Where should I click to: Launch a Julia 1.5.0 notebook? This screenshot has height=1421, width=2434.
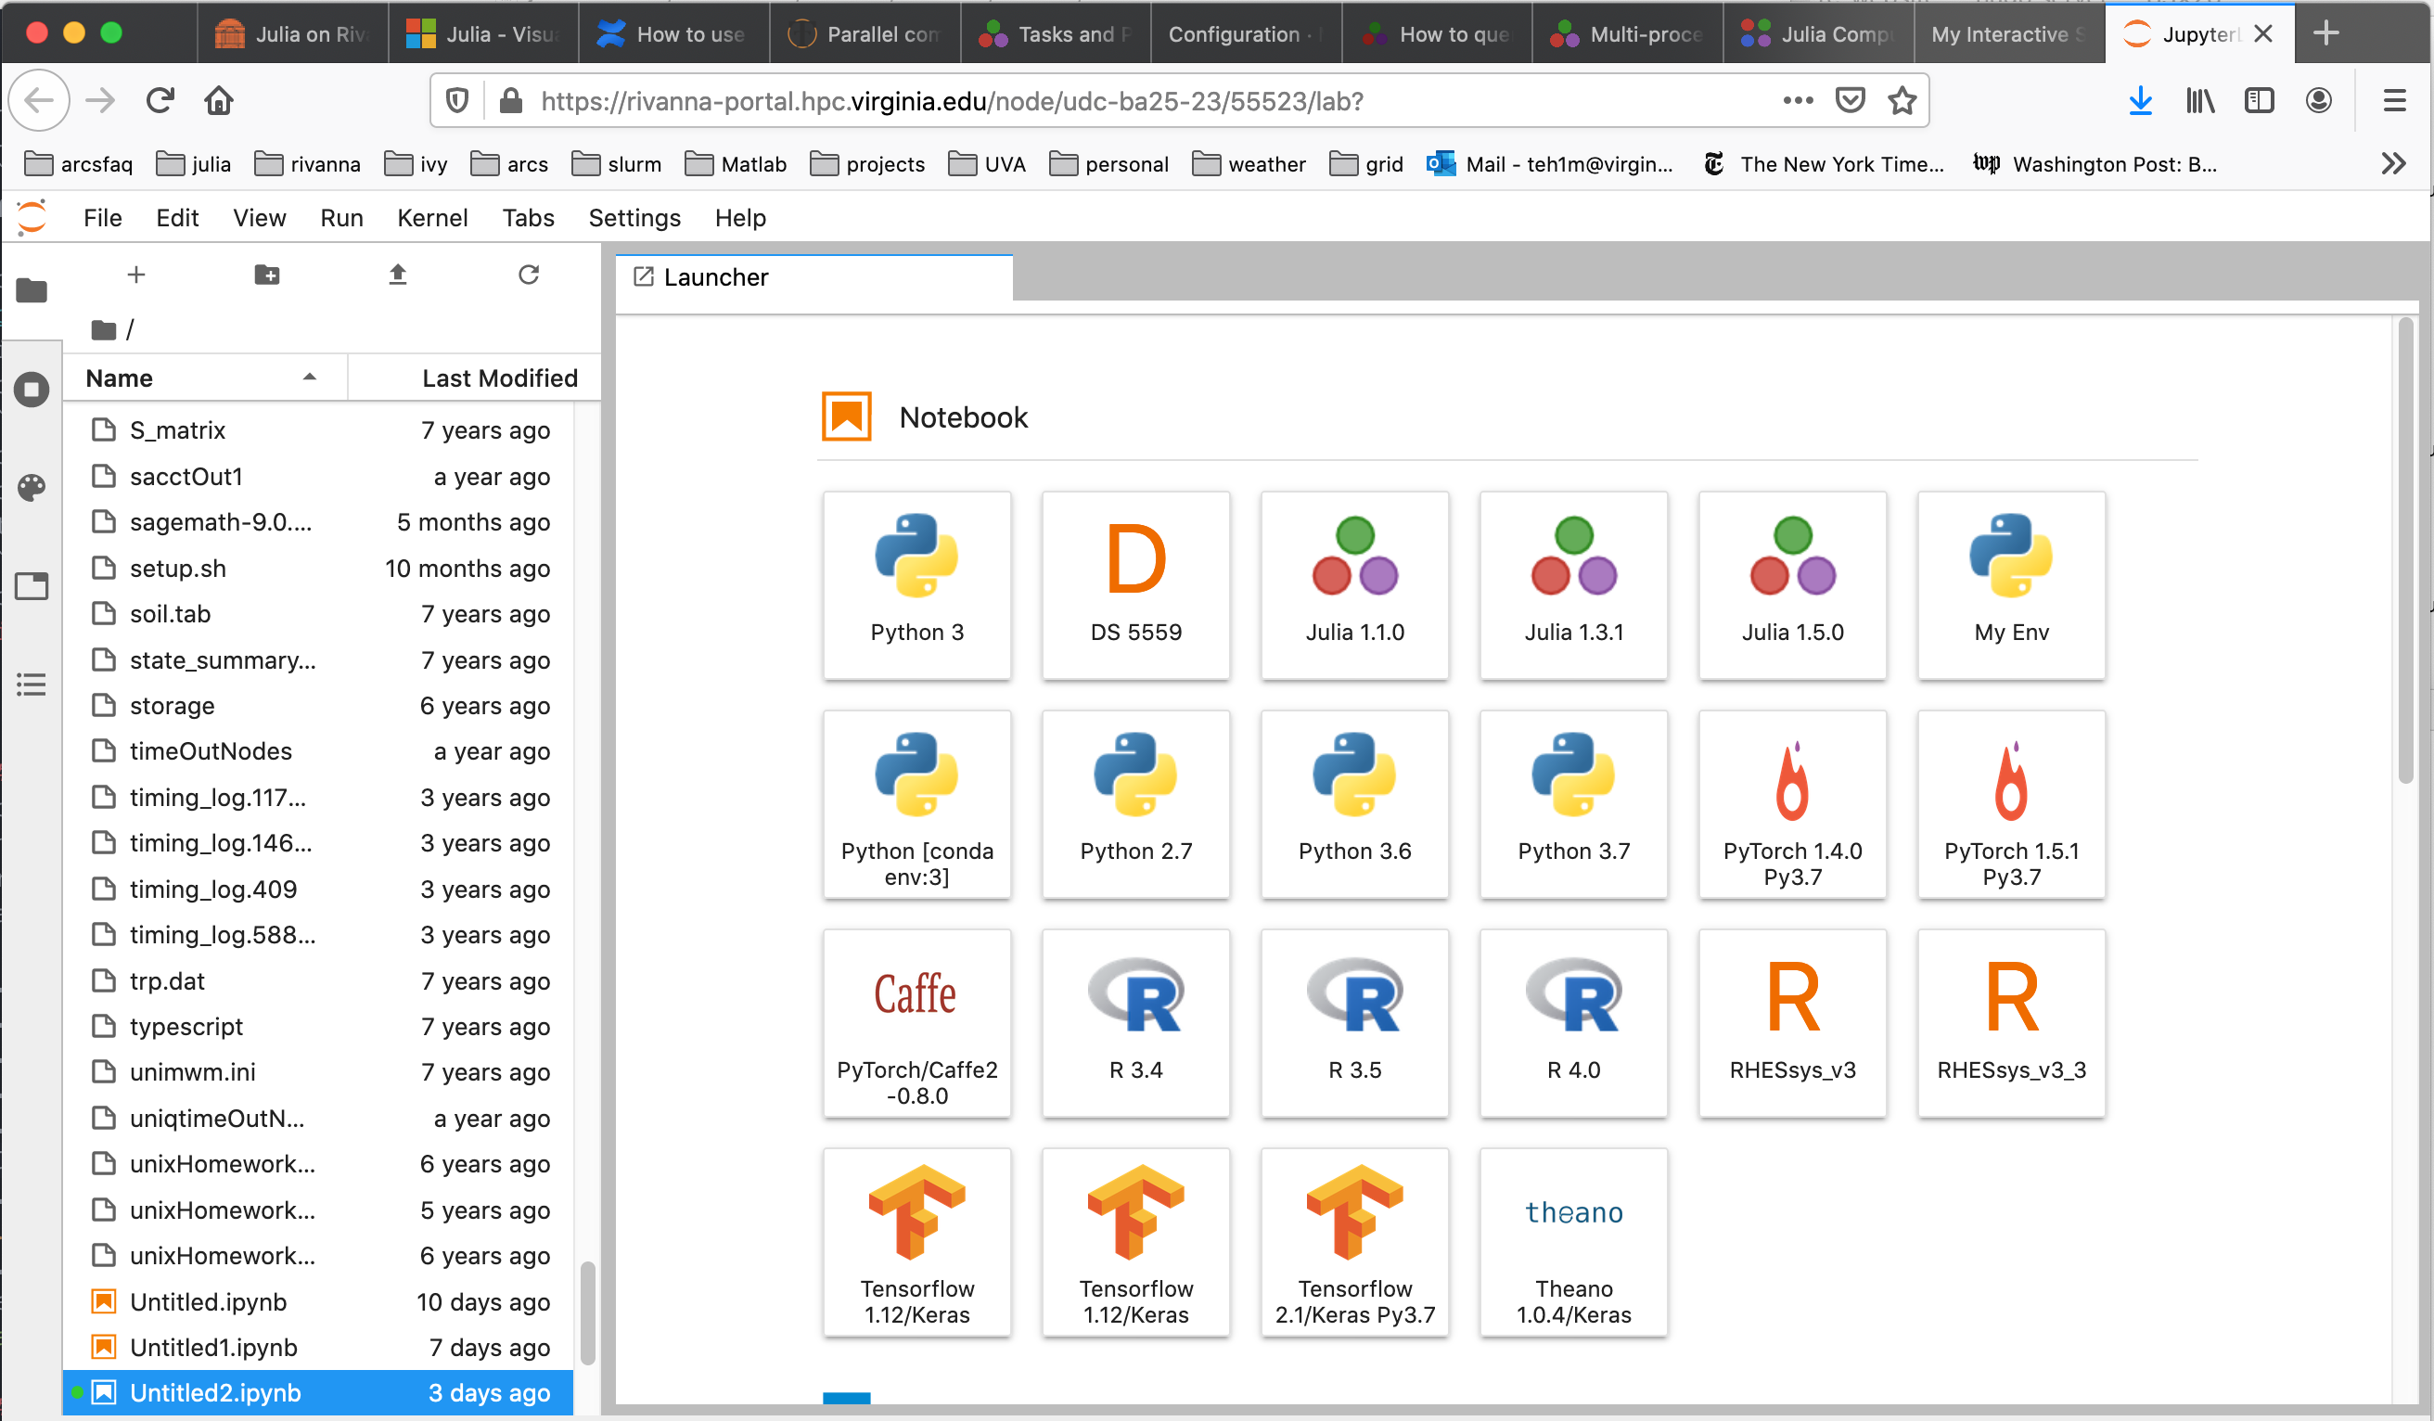pos(1792,584)
